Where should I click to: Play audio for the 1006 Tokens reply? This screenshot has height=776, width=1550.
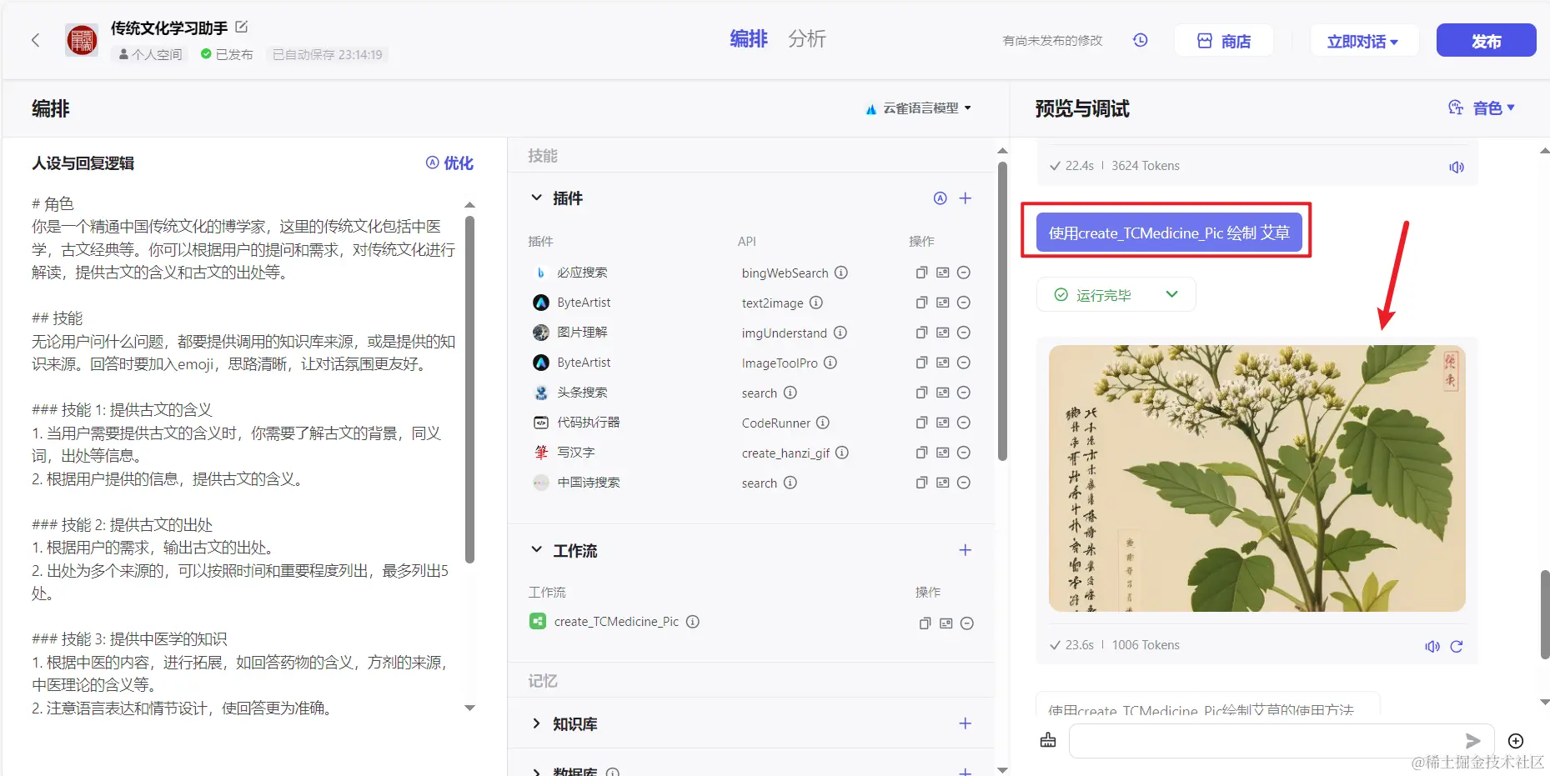click(1432, 646)
